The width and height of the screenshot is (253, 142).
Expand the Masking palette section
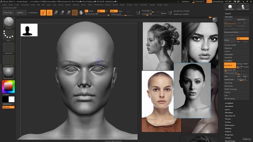coord(228,129)
